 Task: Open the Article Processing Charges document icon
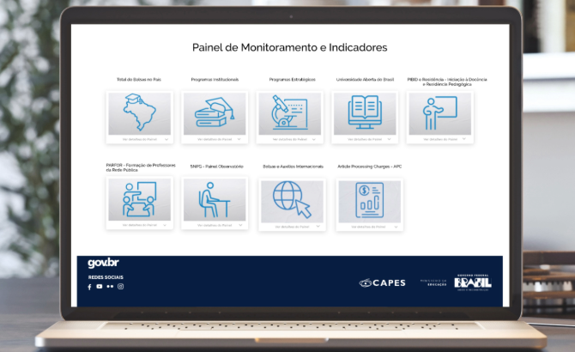click(369, 199)
